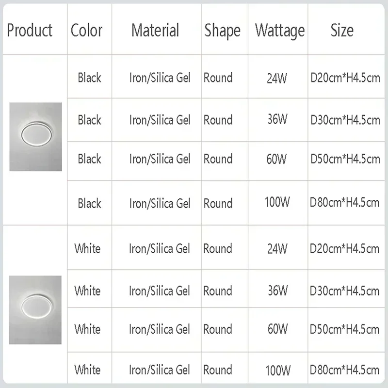Viewport: 388px width, 388px height.
Task: Select the Wattage column header
Action: pos(280,31)
